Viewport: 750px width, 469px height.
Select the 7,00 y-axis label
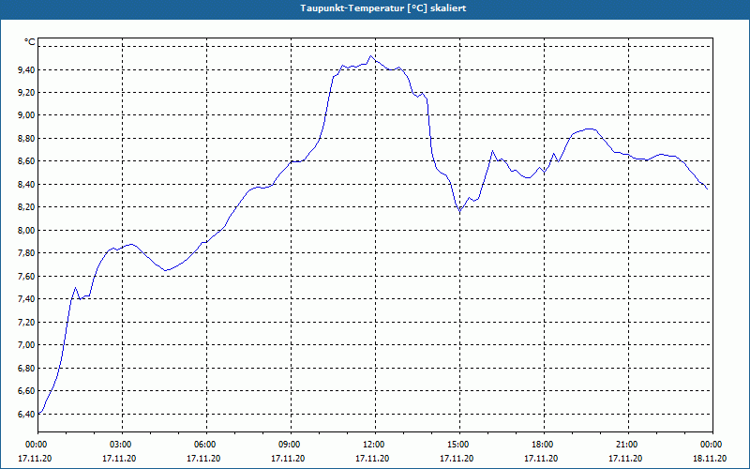coord(26,345)
